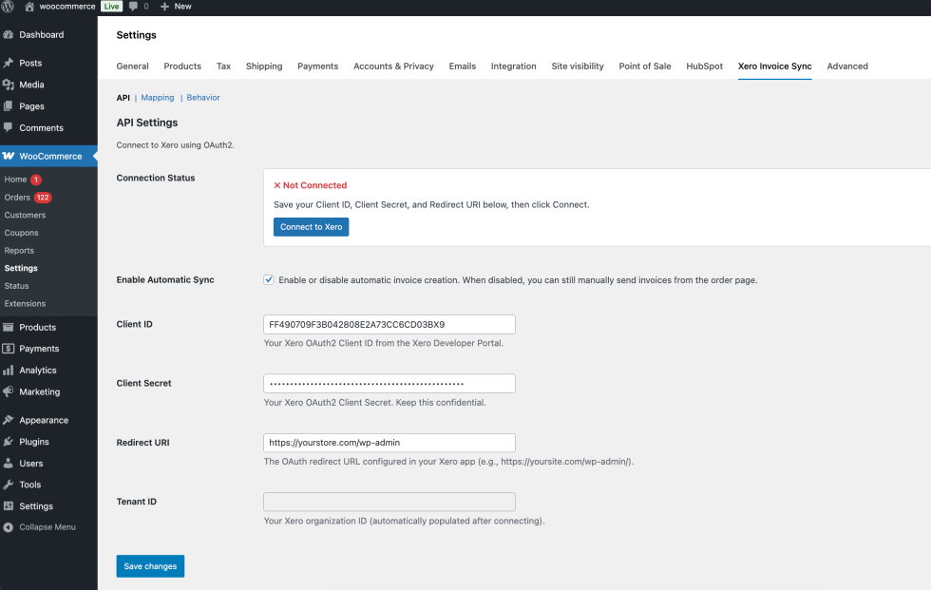Click the Media library icon
The image size is (931, 590).
(9, 85)
